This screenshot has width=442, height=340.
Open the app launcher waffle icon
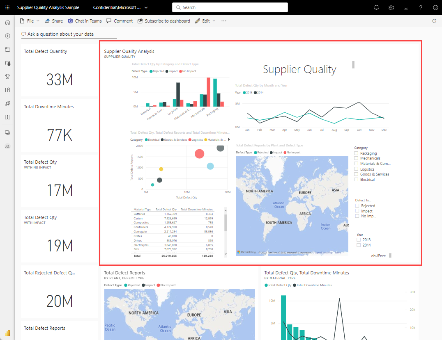(7, 7)
